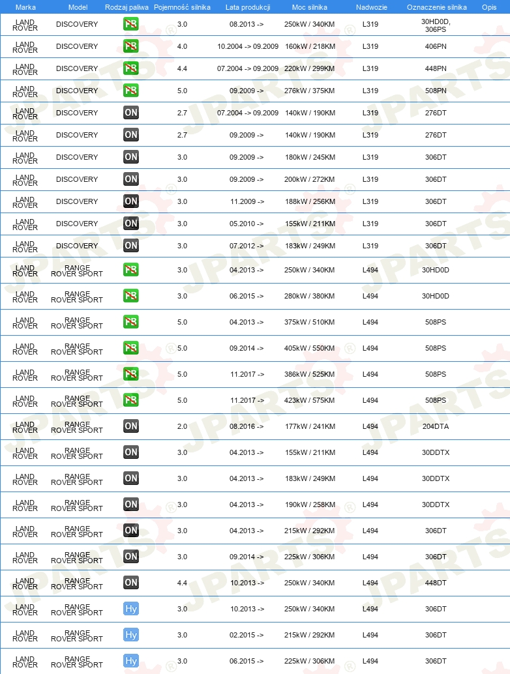Click the petrol icon in the Discovery 250kW / 340KM row
Screen dimensions: 510x674
(x=130, y=24)
